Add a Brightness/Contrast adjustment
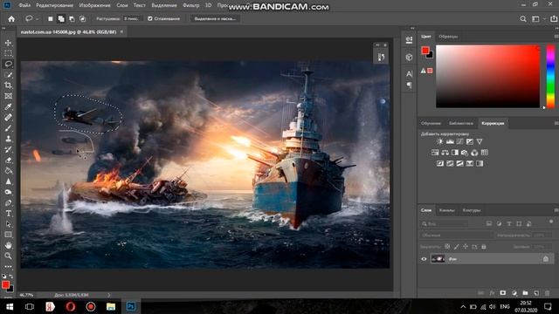The height and width of the screenshot is (314, 559). pos(440,141)
